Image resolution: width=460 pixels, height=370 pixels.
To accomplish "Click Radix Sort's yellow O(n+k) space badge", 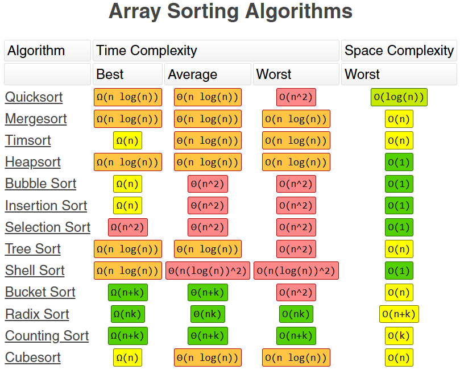I will click(399, 314).
